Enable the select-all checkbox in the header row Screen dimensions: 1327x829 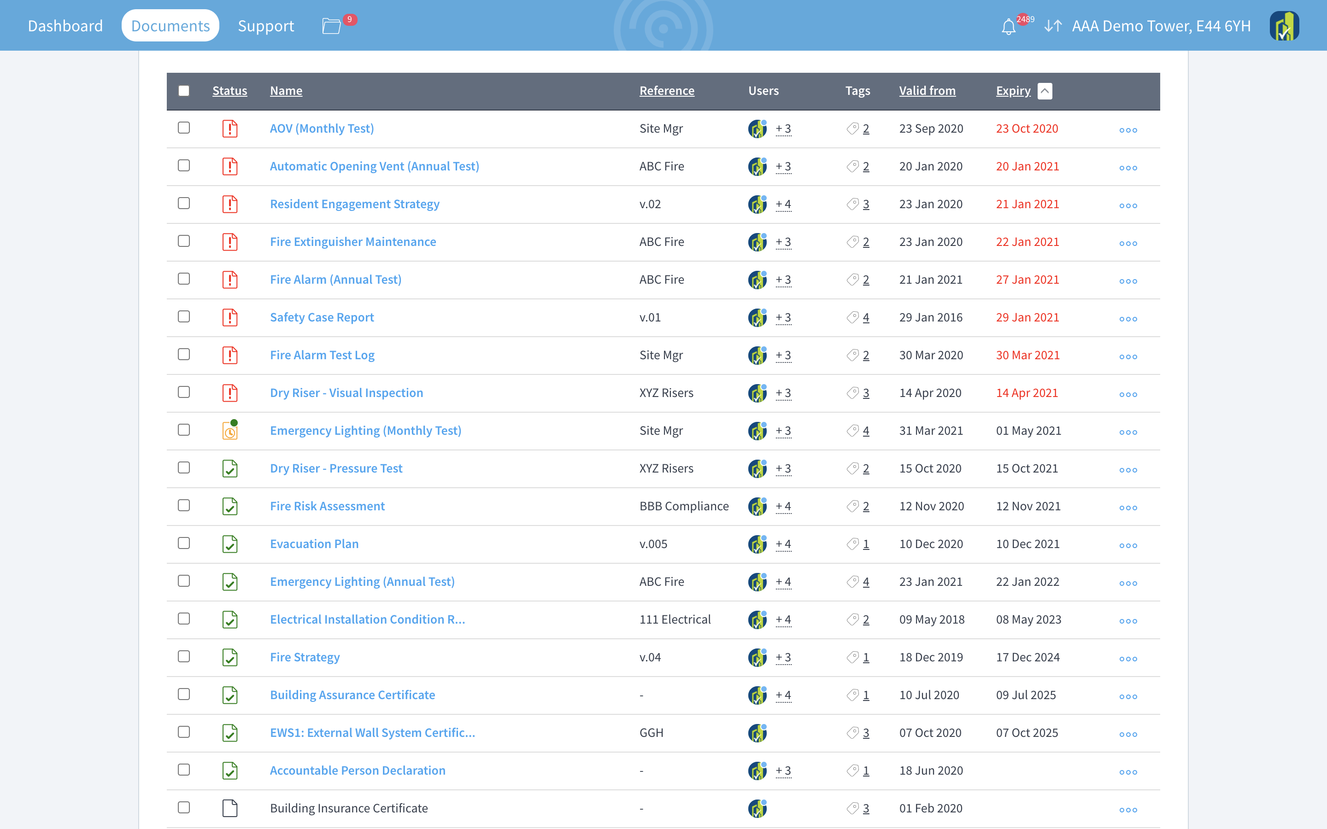[x=184, y=91]
